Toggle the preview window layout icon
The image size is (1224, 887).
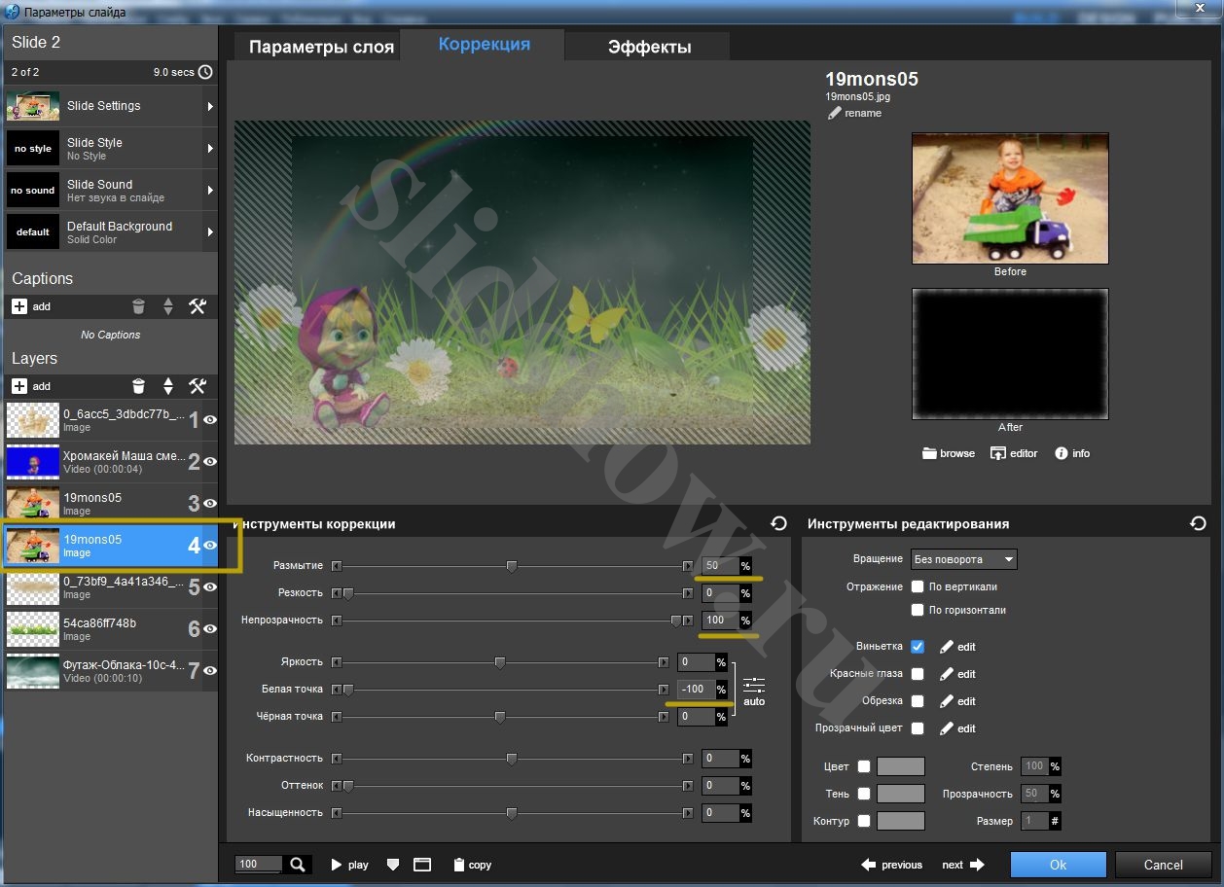[x=422, y=865]
